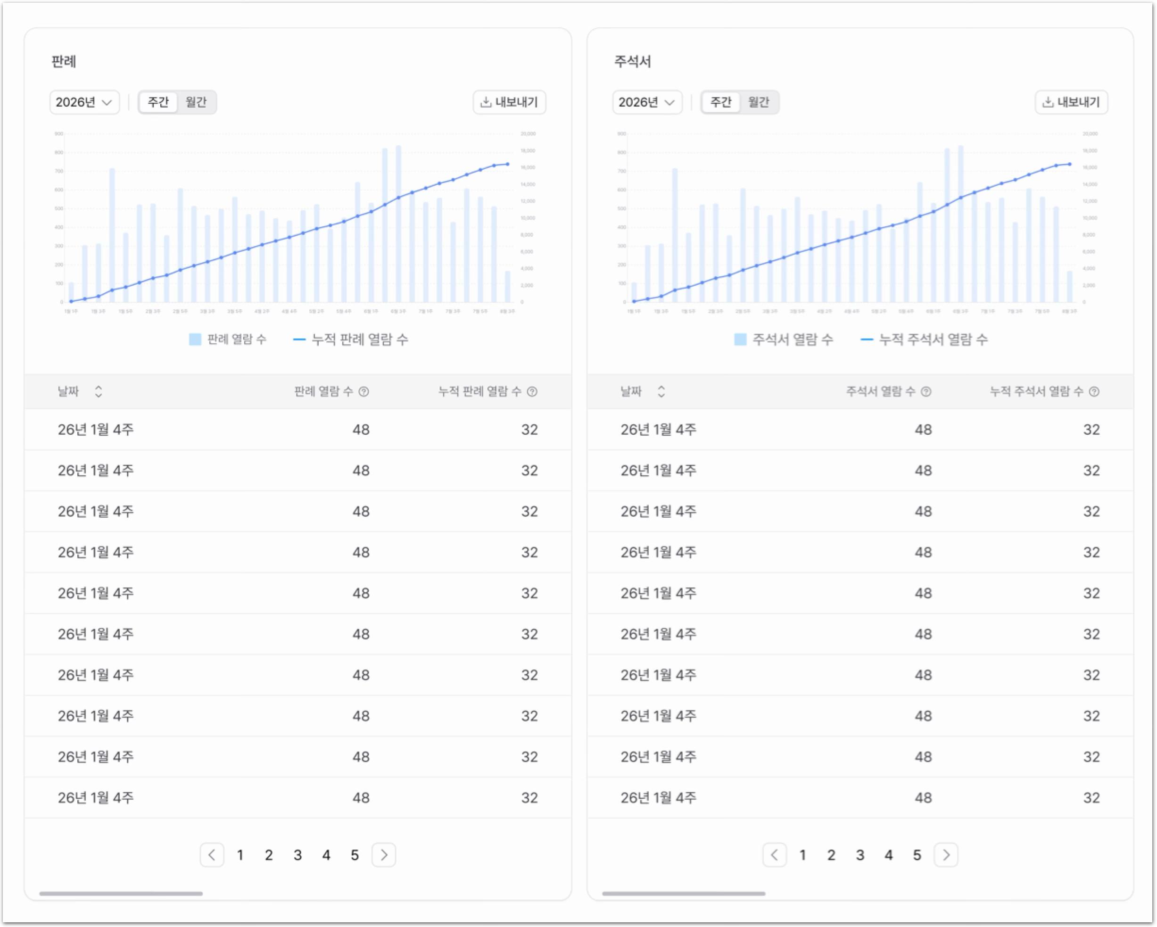Open page 3 of 판례 table
Screen dimensions: 1157x927
[x=298, y=855]
